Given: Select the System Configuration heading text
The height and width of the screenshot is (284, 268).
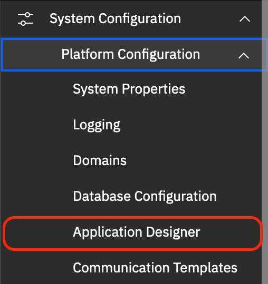Looking at the screenshot, I should pyautogui.click(x=115, y=19).
